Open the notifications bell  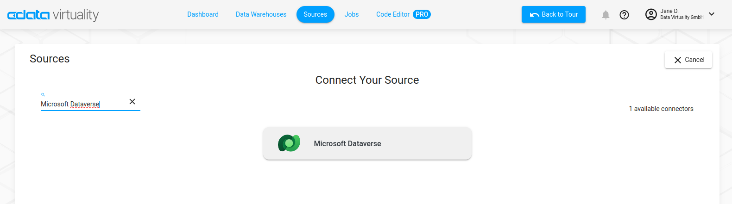pos(606,15)
